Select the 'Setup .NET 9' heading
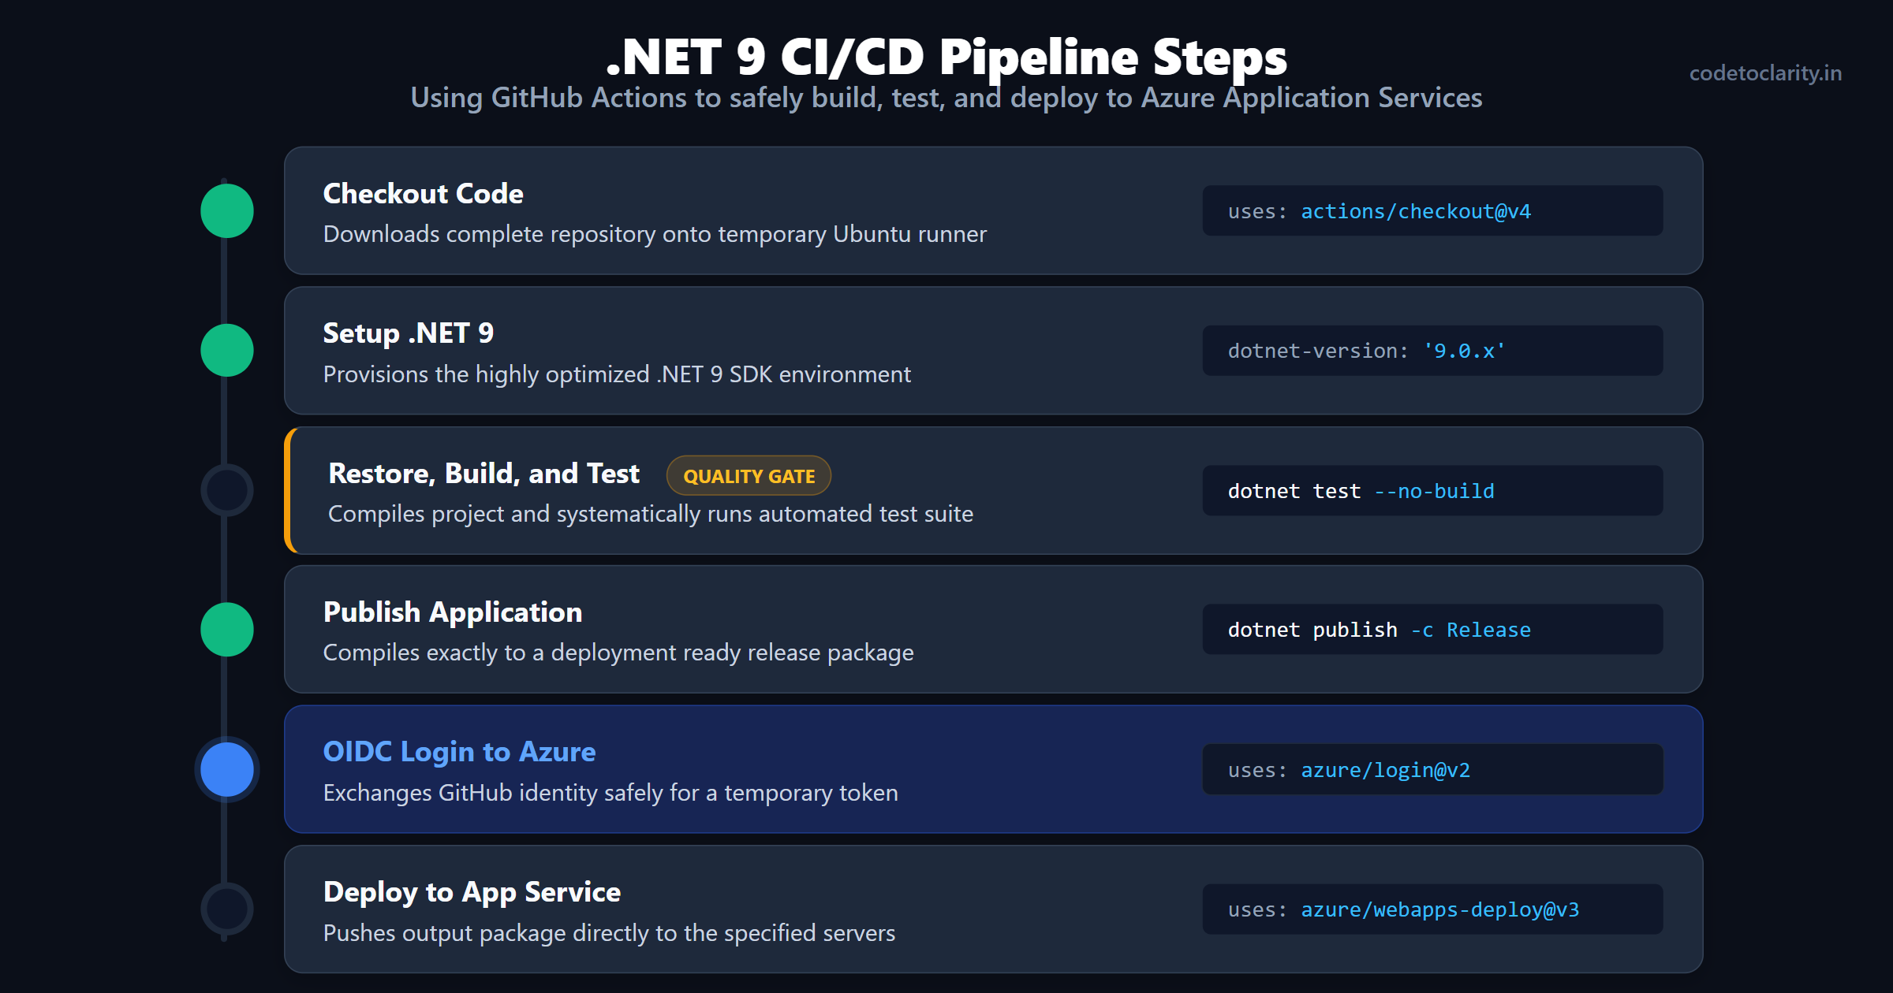The image size is (1893, 993). 409,333
